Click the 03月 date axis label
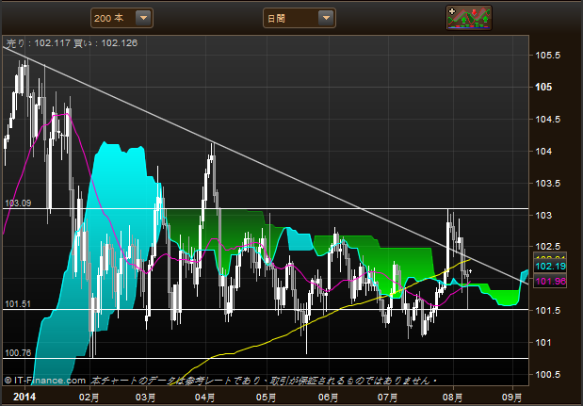Viewport: 583px width, 406px height. [146, 398]
